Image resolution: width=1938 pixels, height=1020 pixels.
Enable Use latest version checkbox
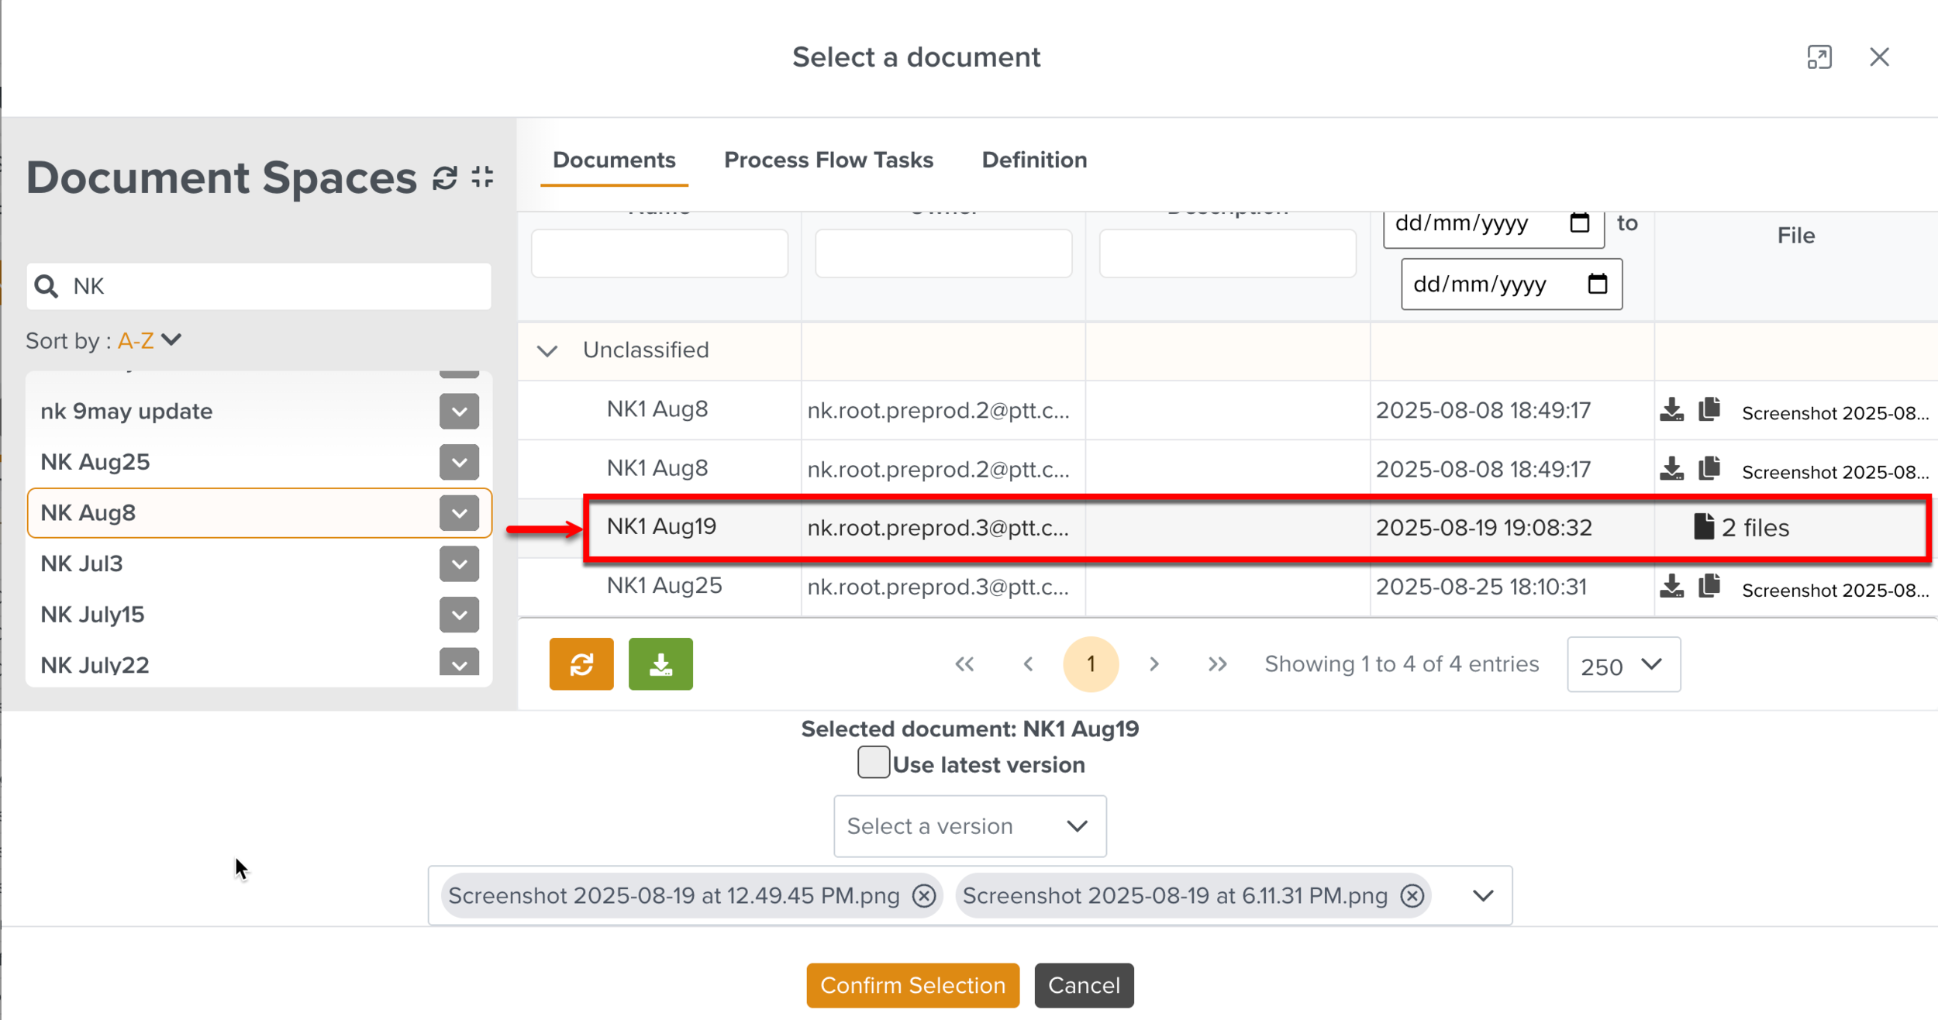[873, 763]
